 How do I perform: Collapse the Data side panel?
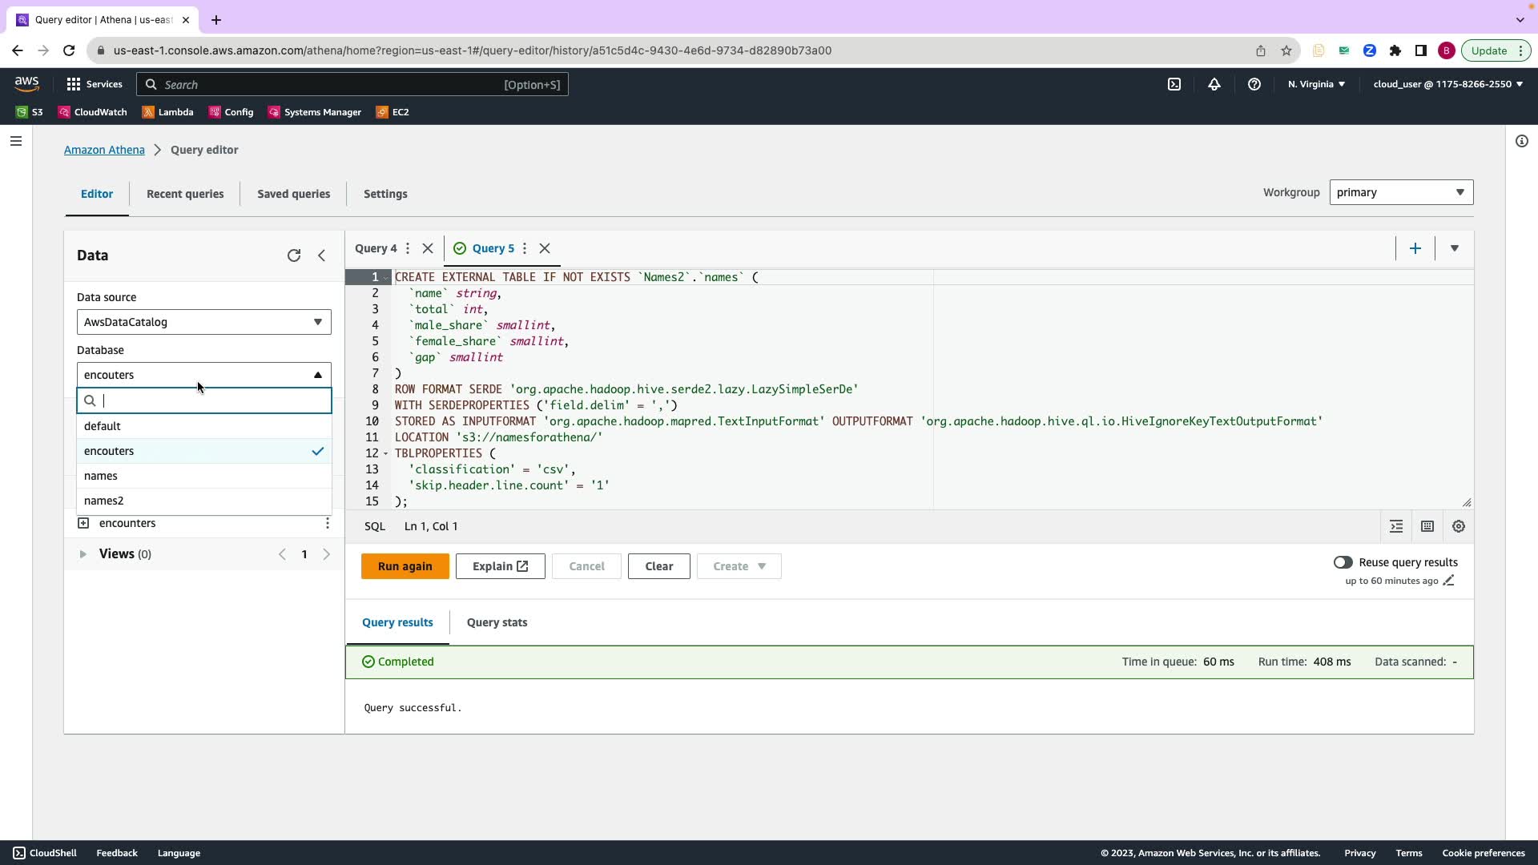322,255
